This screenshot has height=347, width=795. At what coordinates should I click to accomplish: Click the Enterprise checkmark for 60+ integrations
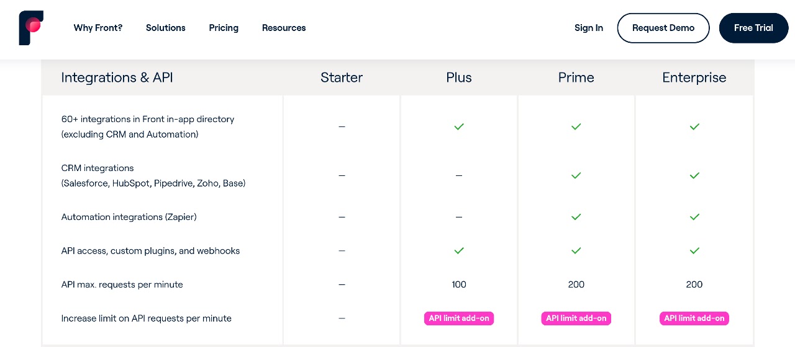(x=694, y=126)
